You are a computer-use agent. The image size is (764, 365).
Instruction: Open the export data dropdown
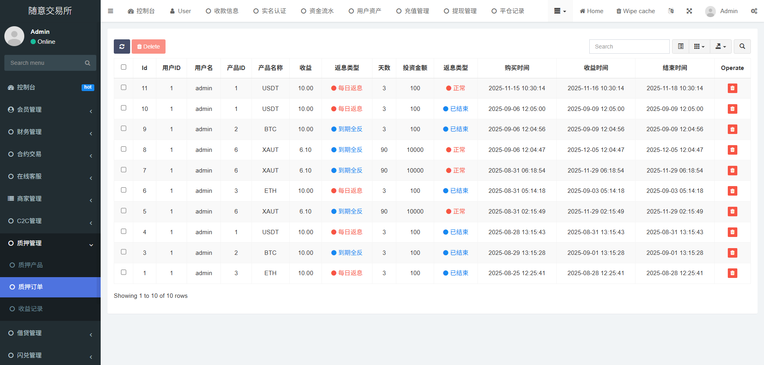pos(721,47)
